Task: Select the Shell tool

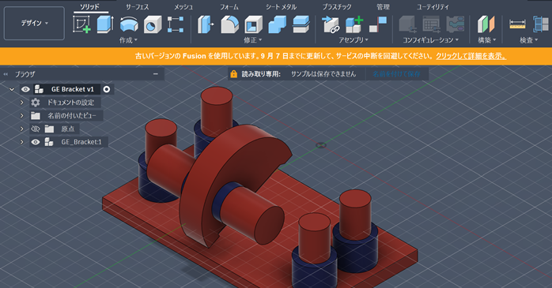Action: (254, 24)
